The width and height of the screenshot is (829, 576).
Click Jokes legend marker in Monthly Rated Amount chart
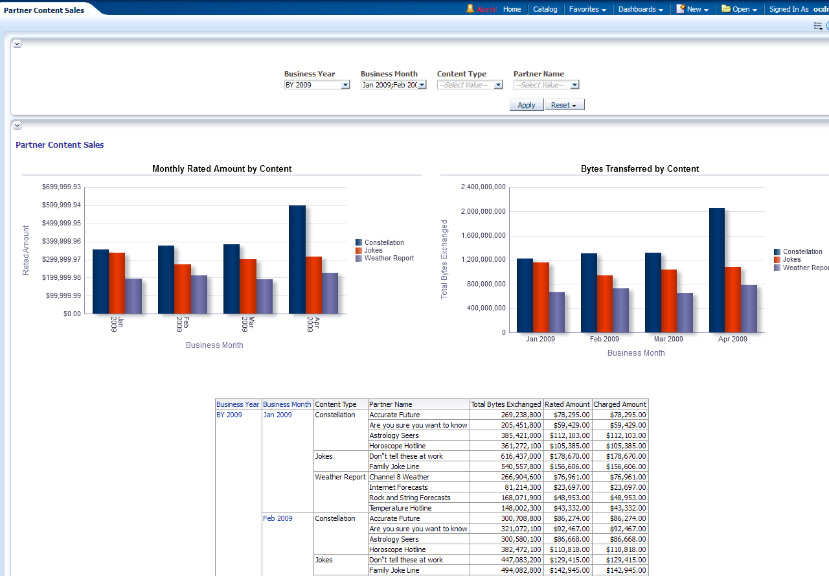(359, 251)
